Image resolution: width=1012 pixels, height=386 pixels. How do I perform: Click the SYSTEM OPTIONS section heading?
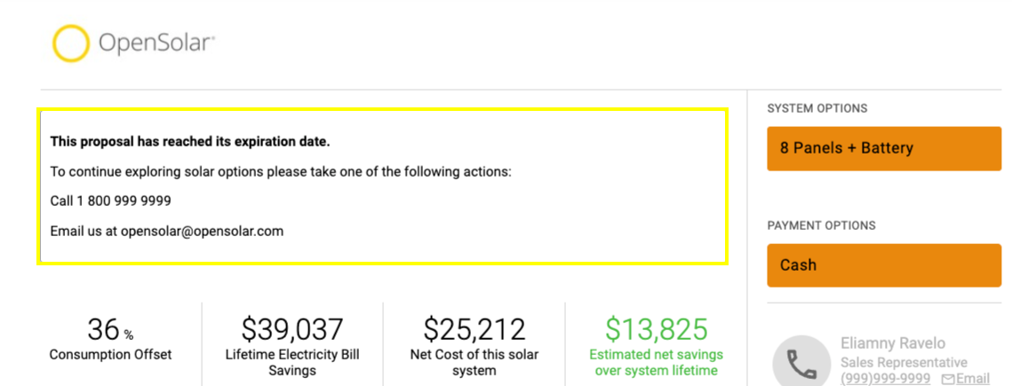click(817, 108)
